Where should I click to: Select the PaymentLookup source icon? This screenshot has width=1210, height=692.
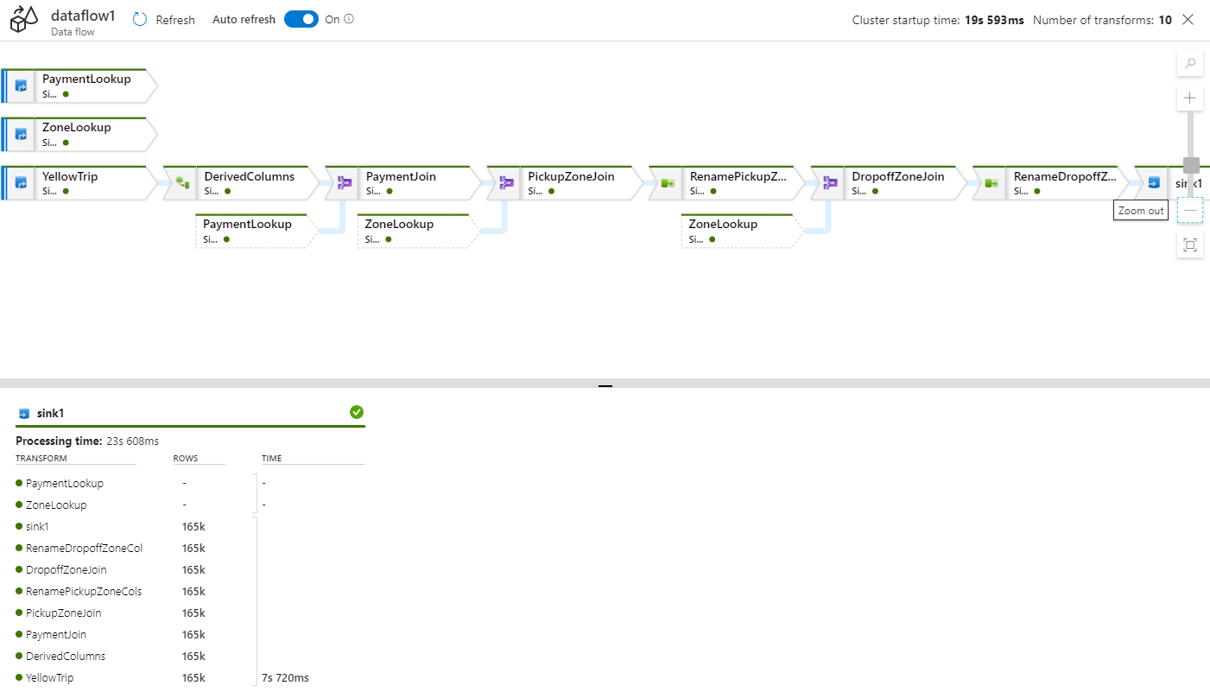pos(22,86)
